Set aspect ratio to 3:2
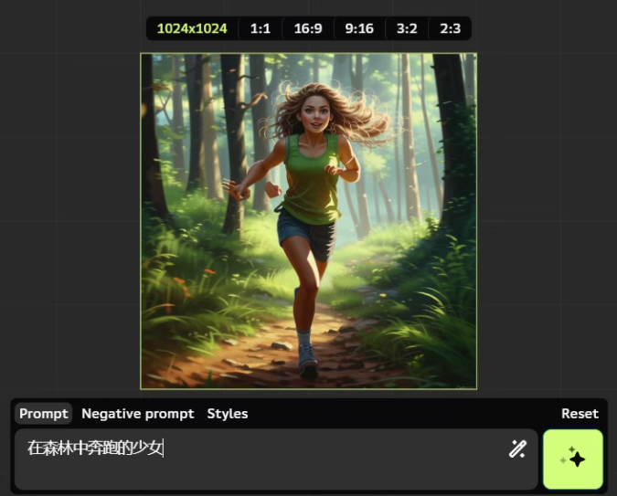The height and width of the screenshot is (496, 617). pyautogui.click(x=407, y=28)
